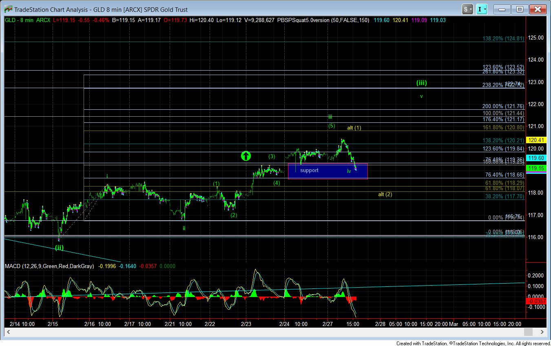Click the '138.20% (120.21)' Fibonacci label

(x=503, y=140)
